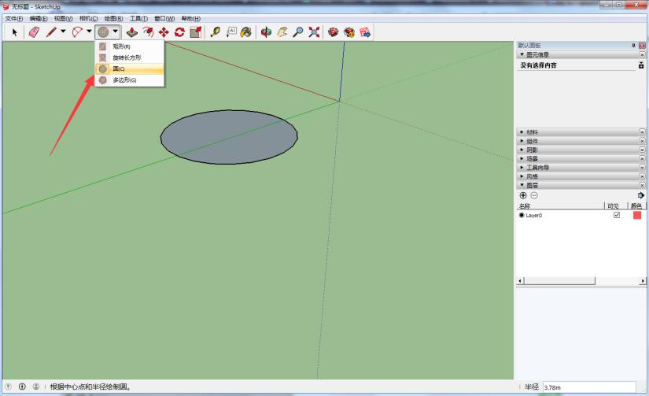The width and height of the screenshot is (649, 396).
Task: Click the add layer plus button
Action: coord(523,195)
